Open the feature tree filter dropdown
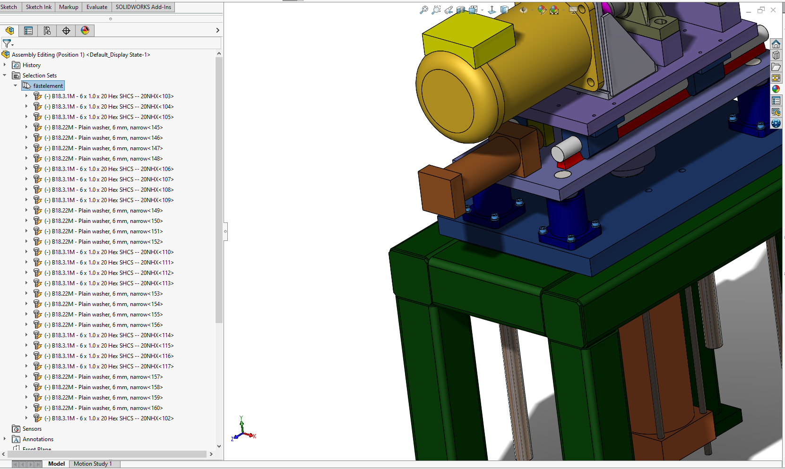The height and width of the screenshot is (469, 785). click(8, 43)
